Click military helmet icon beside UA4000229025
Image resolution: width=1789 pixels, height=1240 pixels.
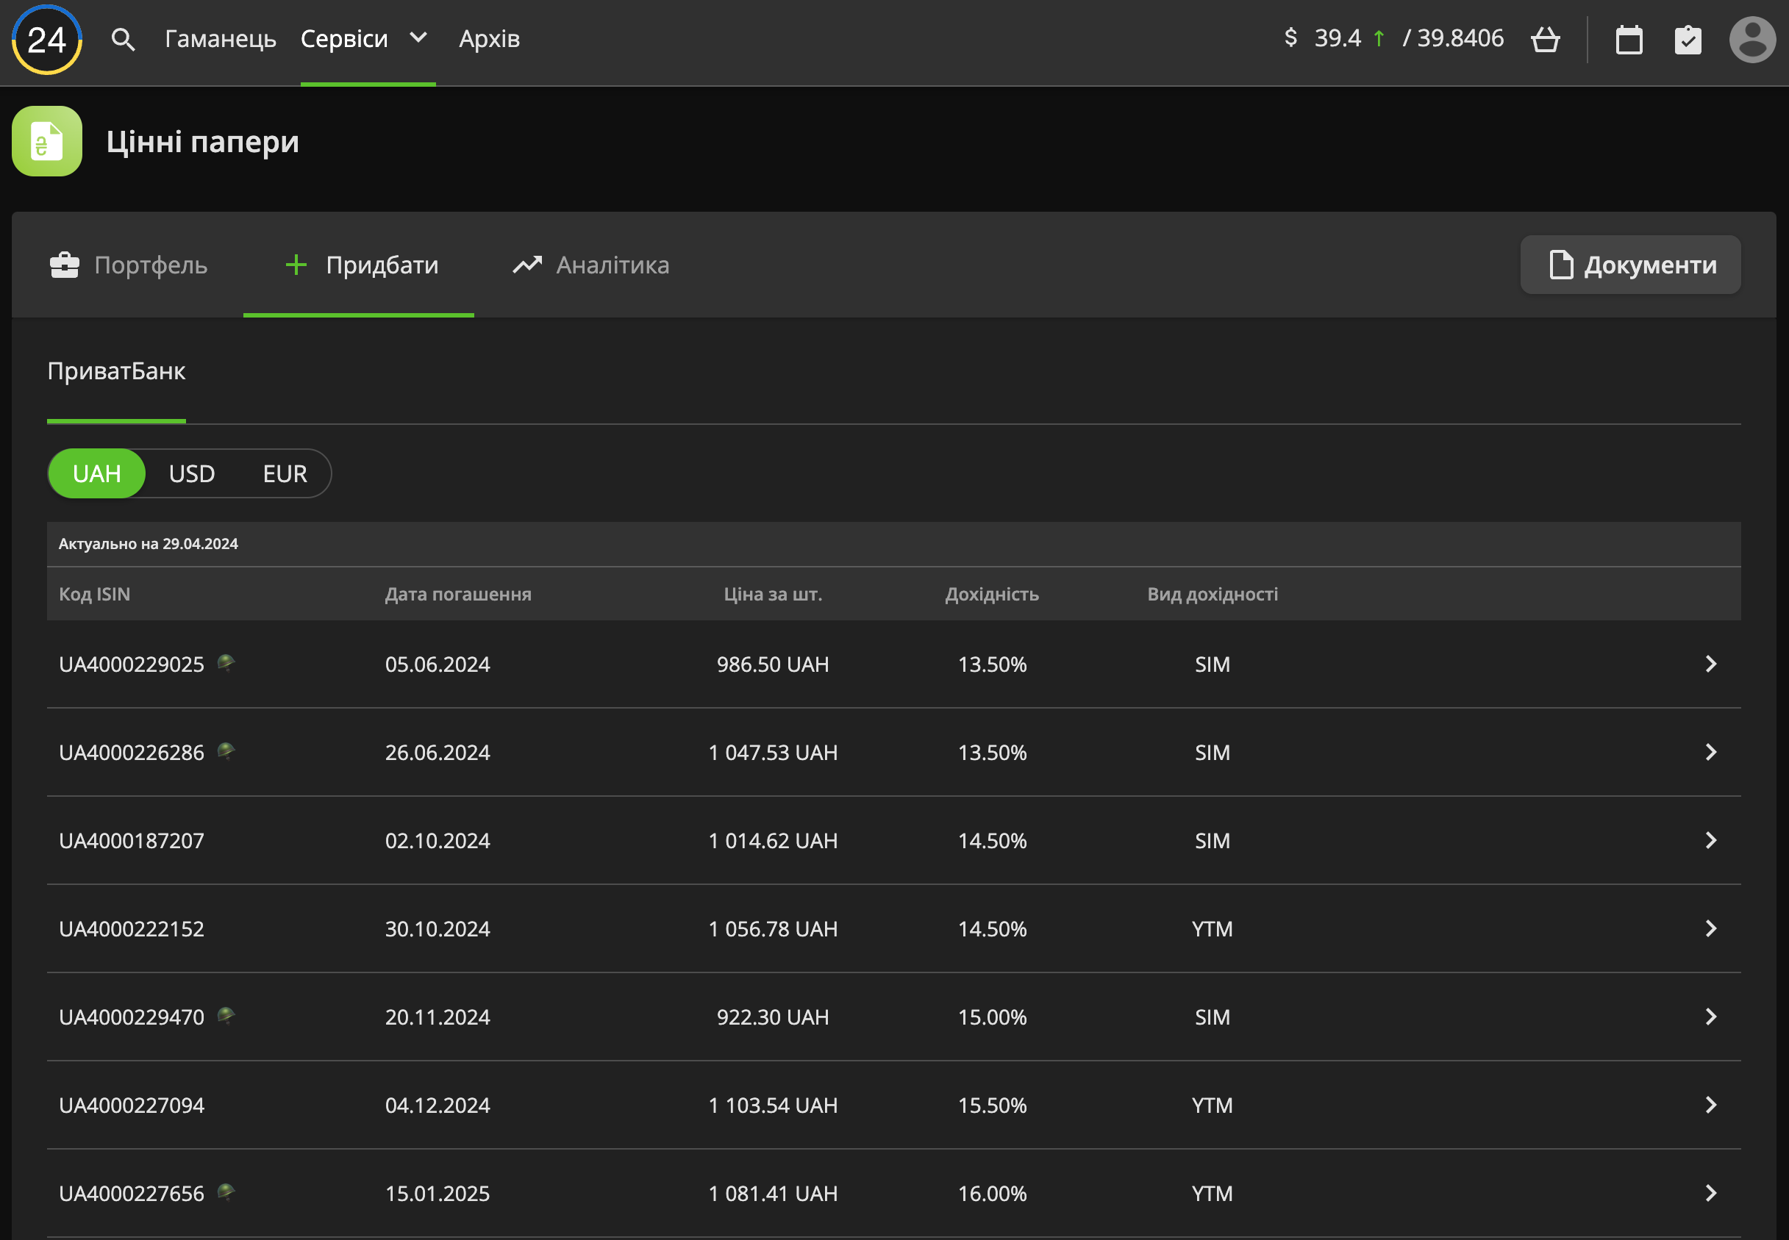click(226, 663)
